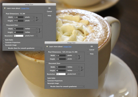This screenshot has height=97, width=138.
Task: Click Resolution field showing 7.2
Action: coord(61,74)
